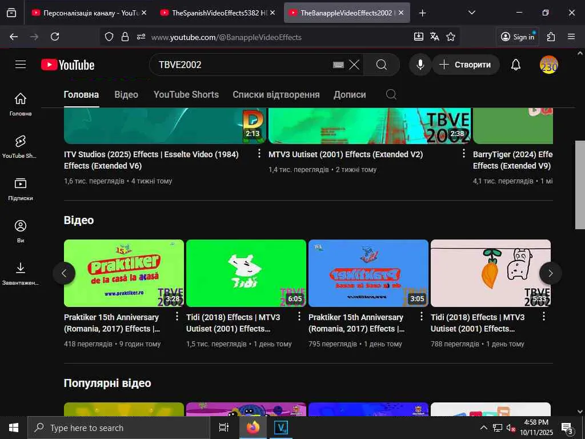
Task: Open YouTube Shorts in the sidebar
Action: 21,147
